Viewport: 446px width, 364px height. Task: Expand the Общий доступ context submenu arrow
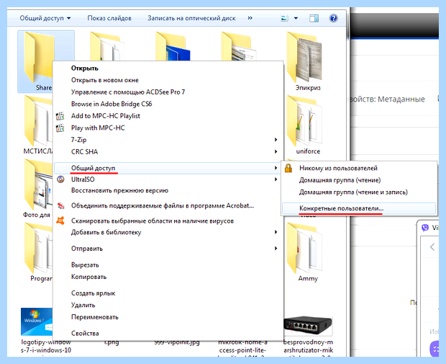(x=276, y=168)
